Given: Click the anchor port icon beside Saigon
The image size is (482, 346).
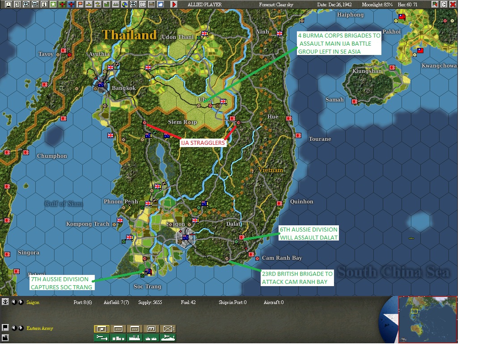Looking at the screenshot, I should (5, 302).
